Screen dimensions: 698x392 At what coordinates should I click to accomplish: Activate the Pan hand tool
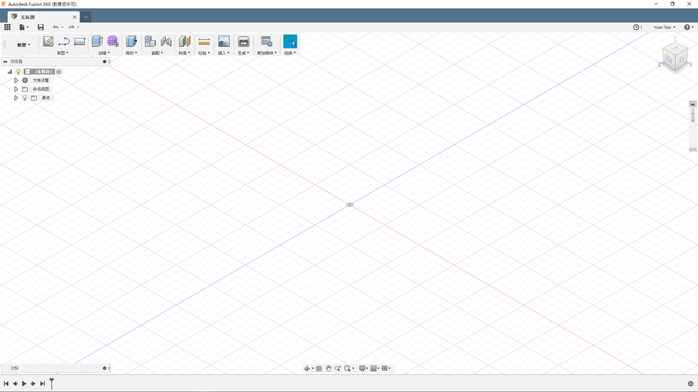pos(328,368)
